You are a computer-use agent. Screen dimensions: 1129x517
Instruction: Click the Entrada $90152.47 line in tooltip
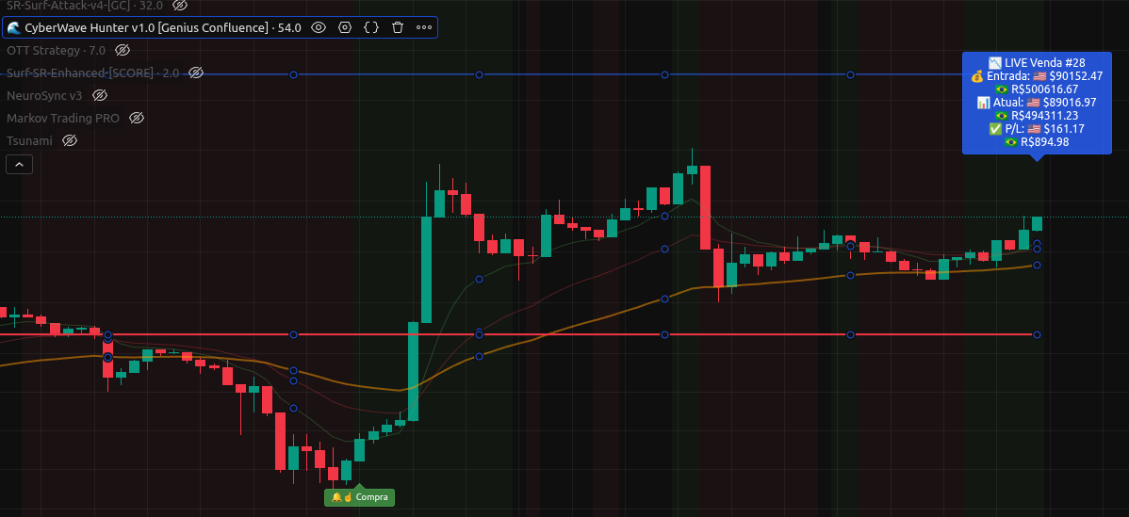pyautogui.click(x=1037, y=76)
